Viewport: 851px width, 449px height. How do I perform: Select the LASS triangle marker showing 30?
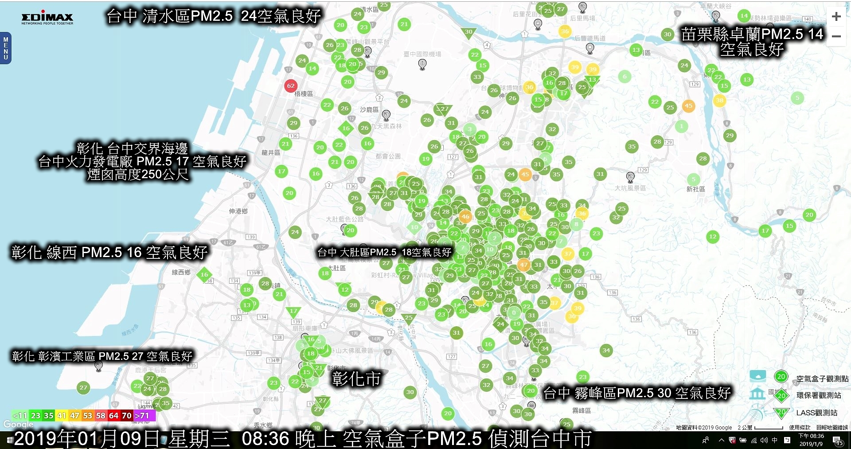click(468, 32)
